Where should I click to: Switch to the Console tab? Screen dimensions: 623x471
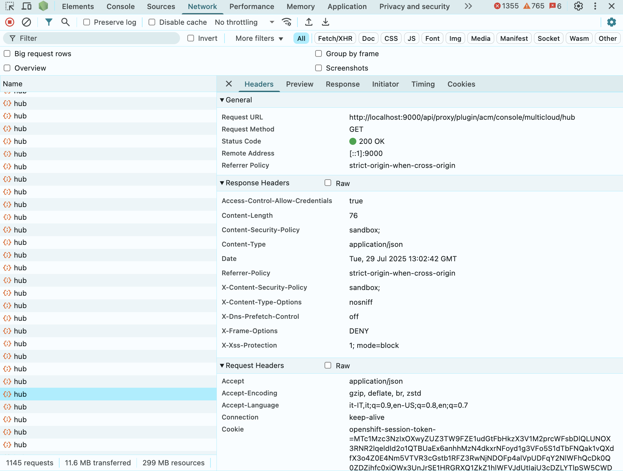(x=120, y=6)
